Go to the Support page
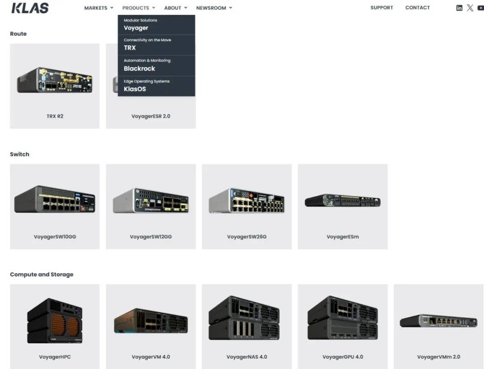This screenshot has width=484, height=369. tap(381, 8)
